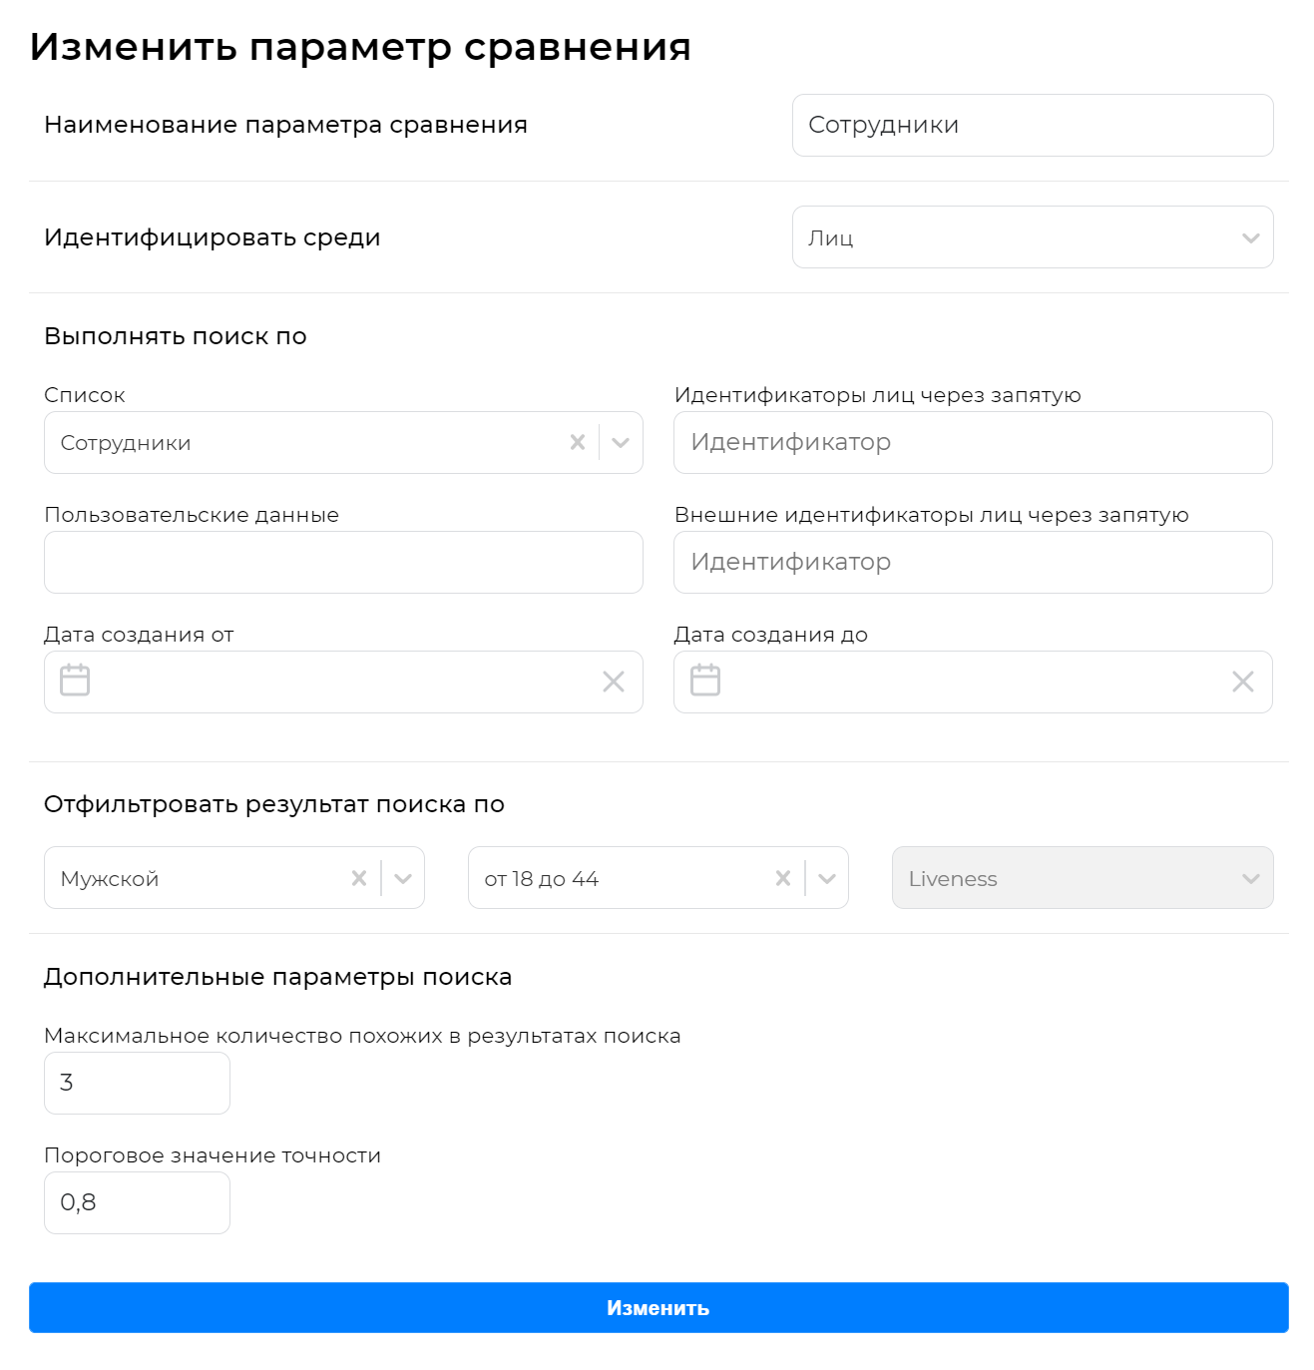Click the accuracy threshold field showing 0,8
1314x1370 pixels.
136,1202
